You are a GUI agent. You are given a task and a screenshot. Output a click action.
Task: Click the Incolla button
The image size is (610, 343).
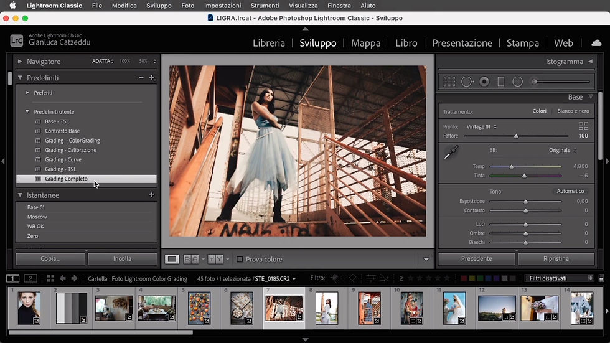(122, 258)
